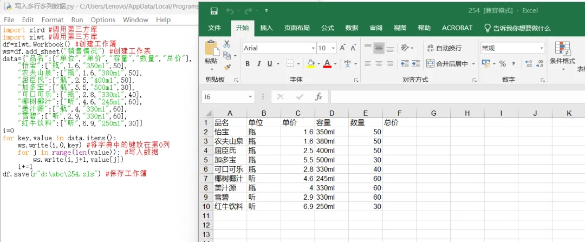This screenshot has width=585, height=242.
Task: Click the Orientation text rotation icon
Action: click(405, 48)
